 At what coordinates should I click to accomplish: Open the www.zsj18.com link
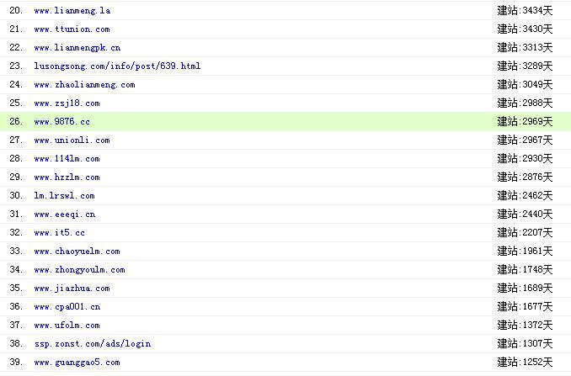(67, 103)
